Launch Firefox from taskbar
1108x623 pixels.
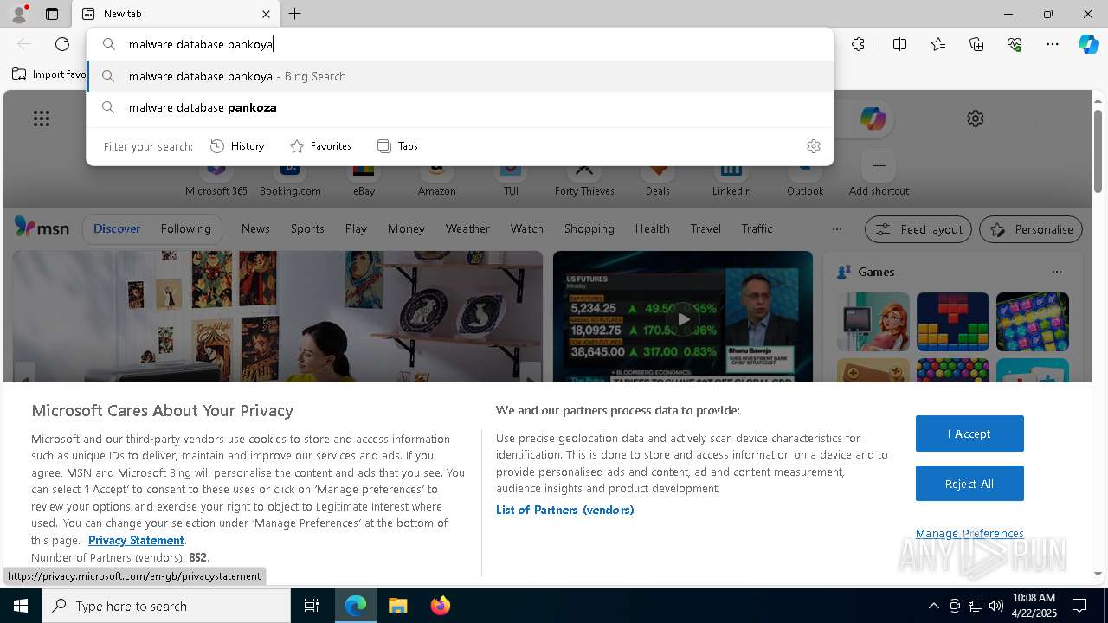point(440,606)
